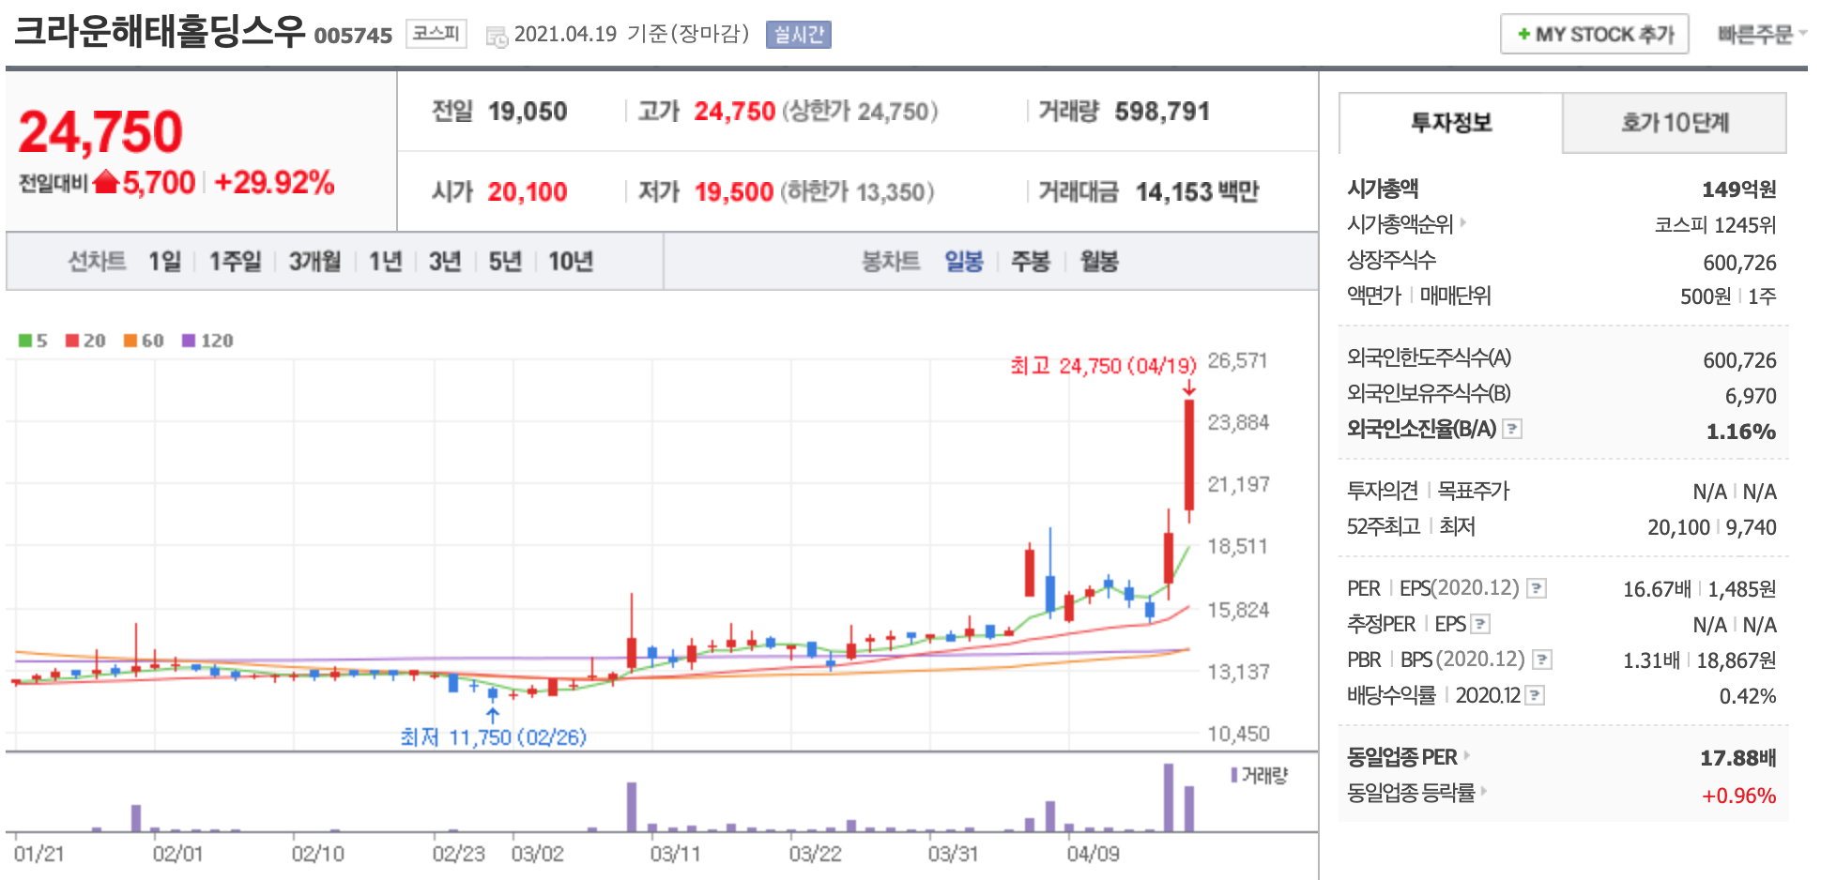Click the plus icon in MY STOCK 추가
The width and height of the screenshot is (1821, 880).
pos(1523,34)
